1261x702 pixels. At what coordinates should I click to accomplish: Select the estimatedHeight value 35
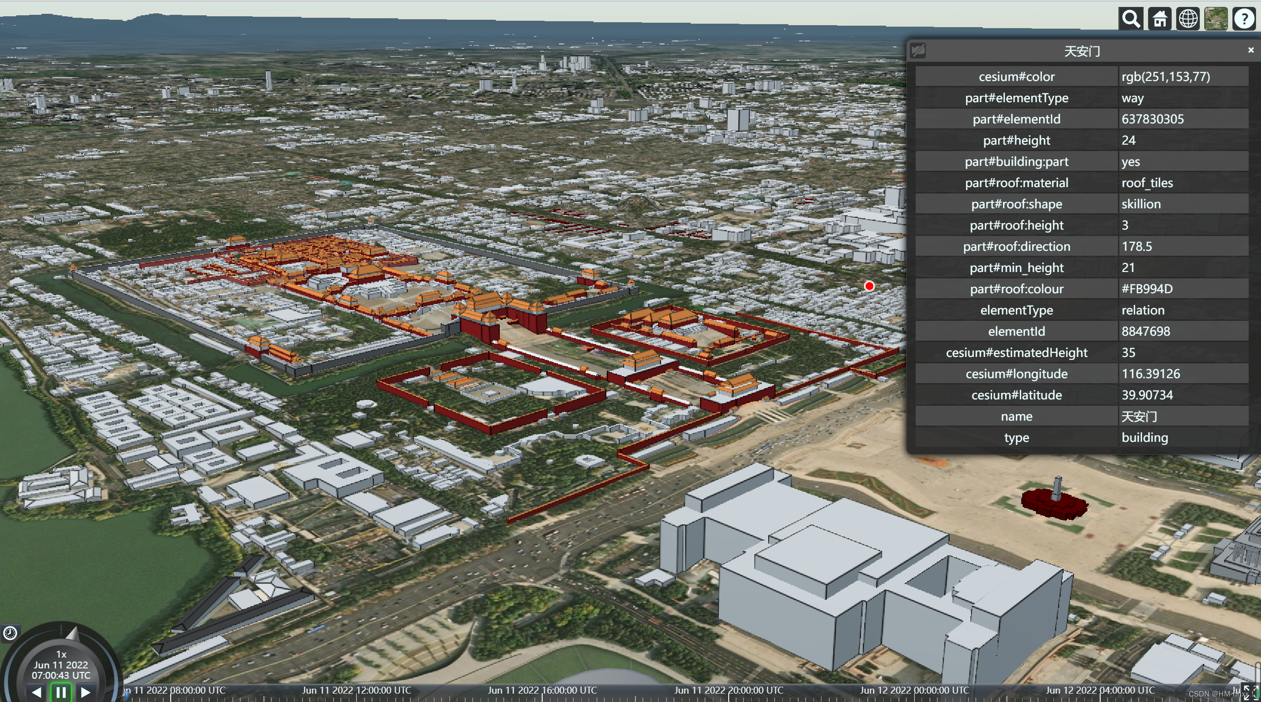[x=1128, y=352]
